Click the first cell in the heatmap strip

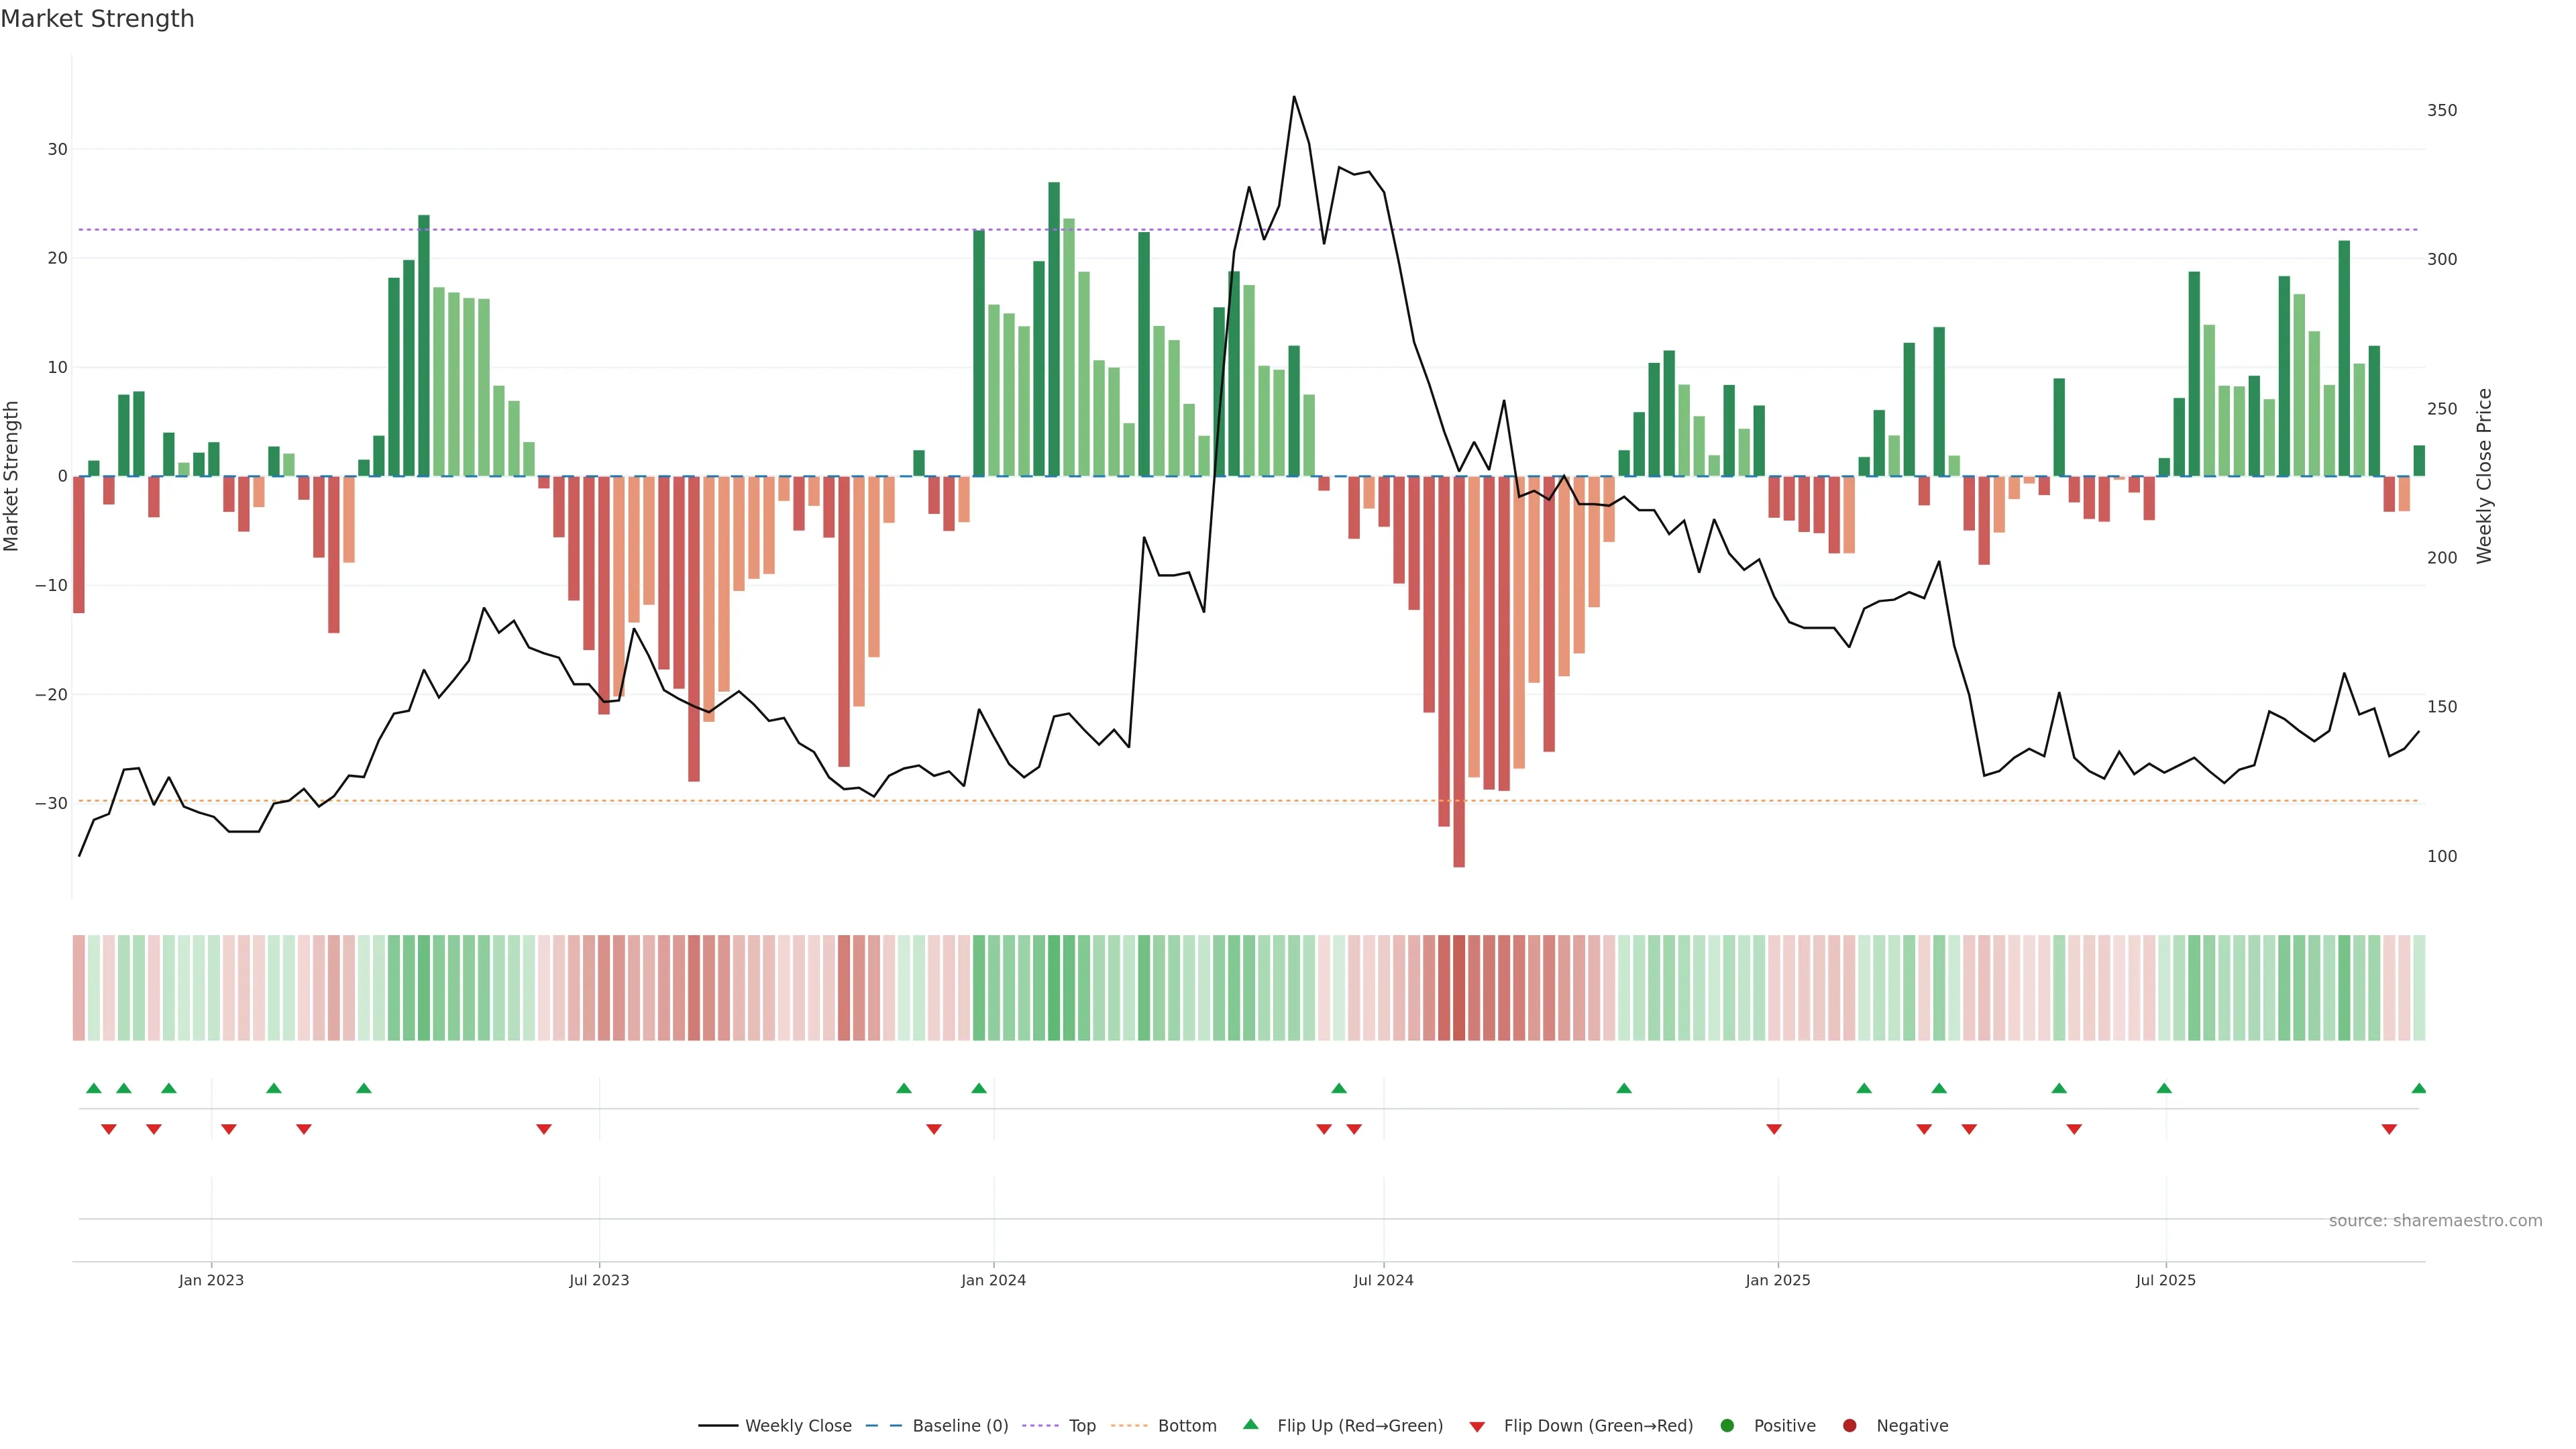[79, 987]
